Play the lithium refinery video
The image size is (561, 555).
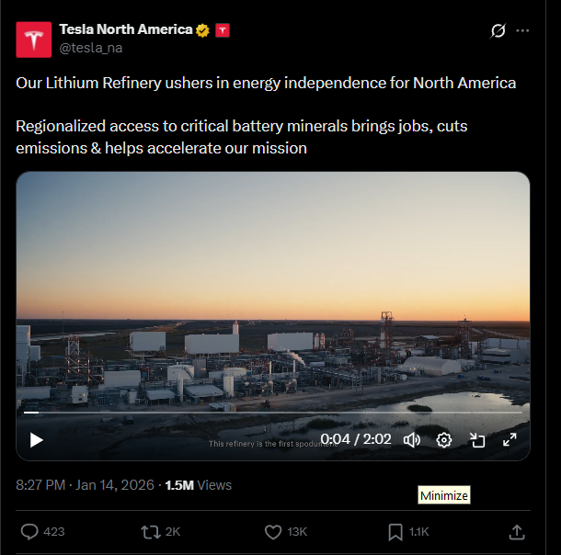tap(37, 440)
